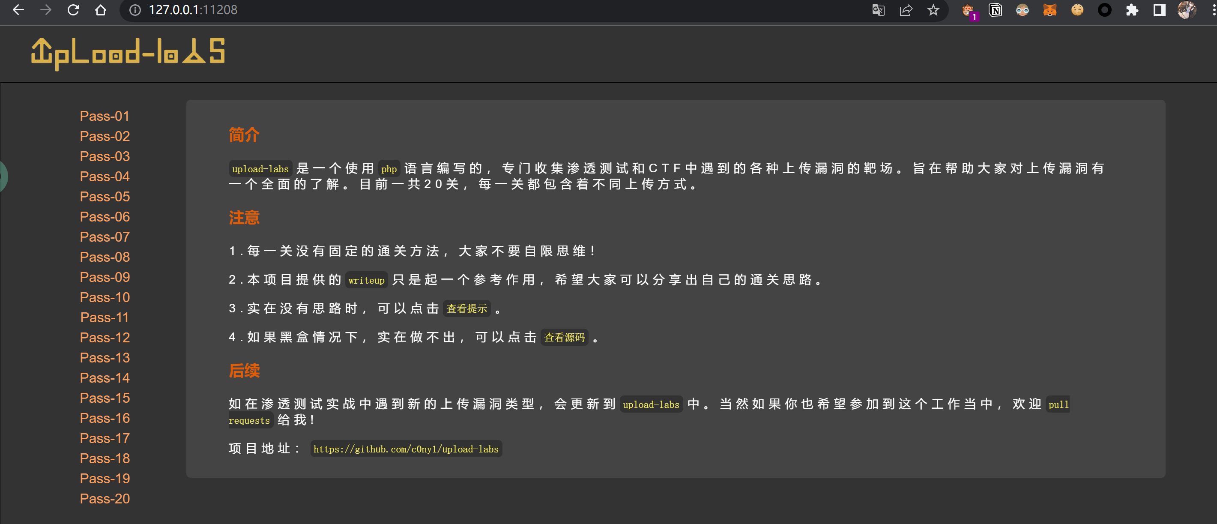Go to Pass-07 level
Screen dimensions: 1217x524
(x=105, y=237)
